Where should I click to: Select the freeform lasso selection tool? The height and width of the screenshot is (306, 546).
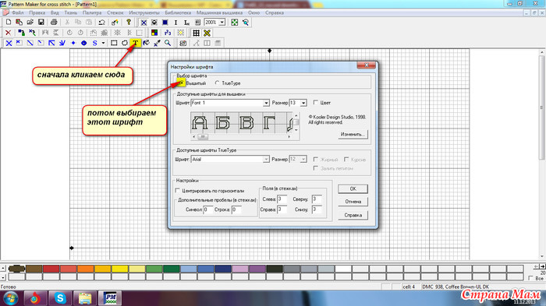(x=125, y=43)
